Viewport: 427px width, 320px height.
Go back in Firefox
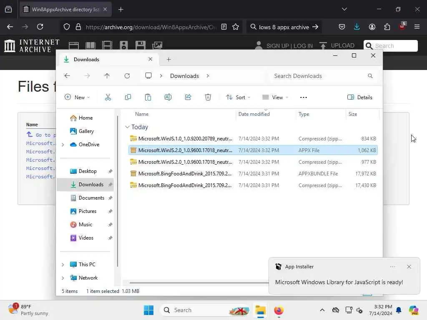(10, 27)
